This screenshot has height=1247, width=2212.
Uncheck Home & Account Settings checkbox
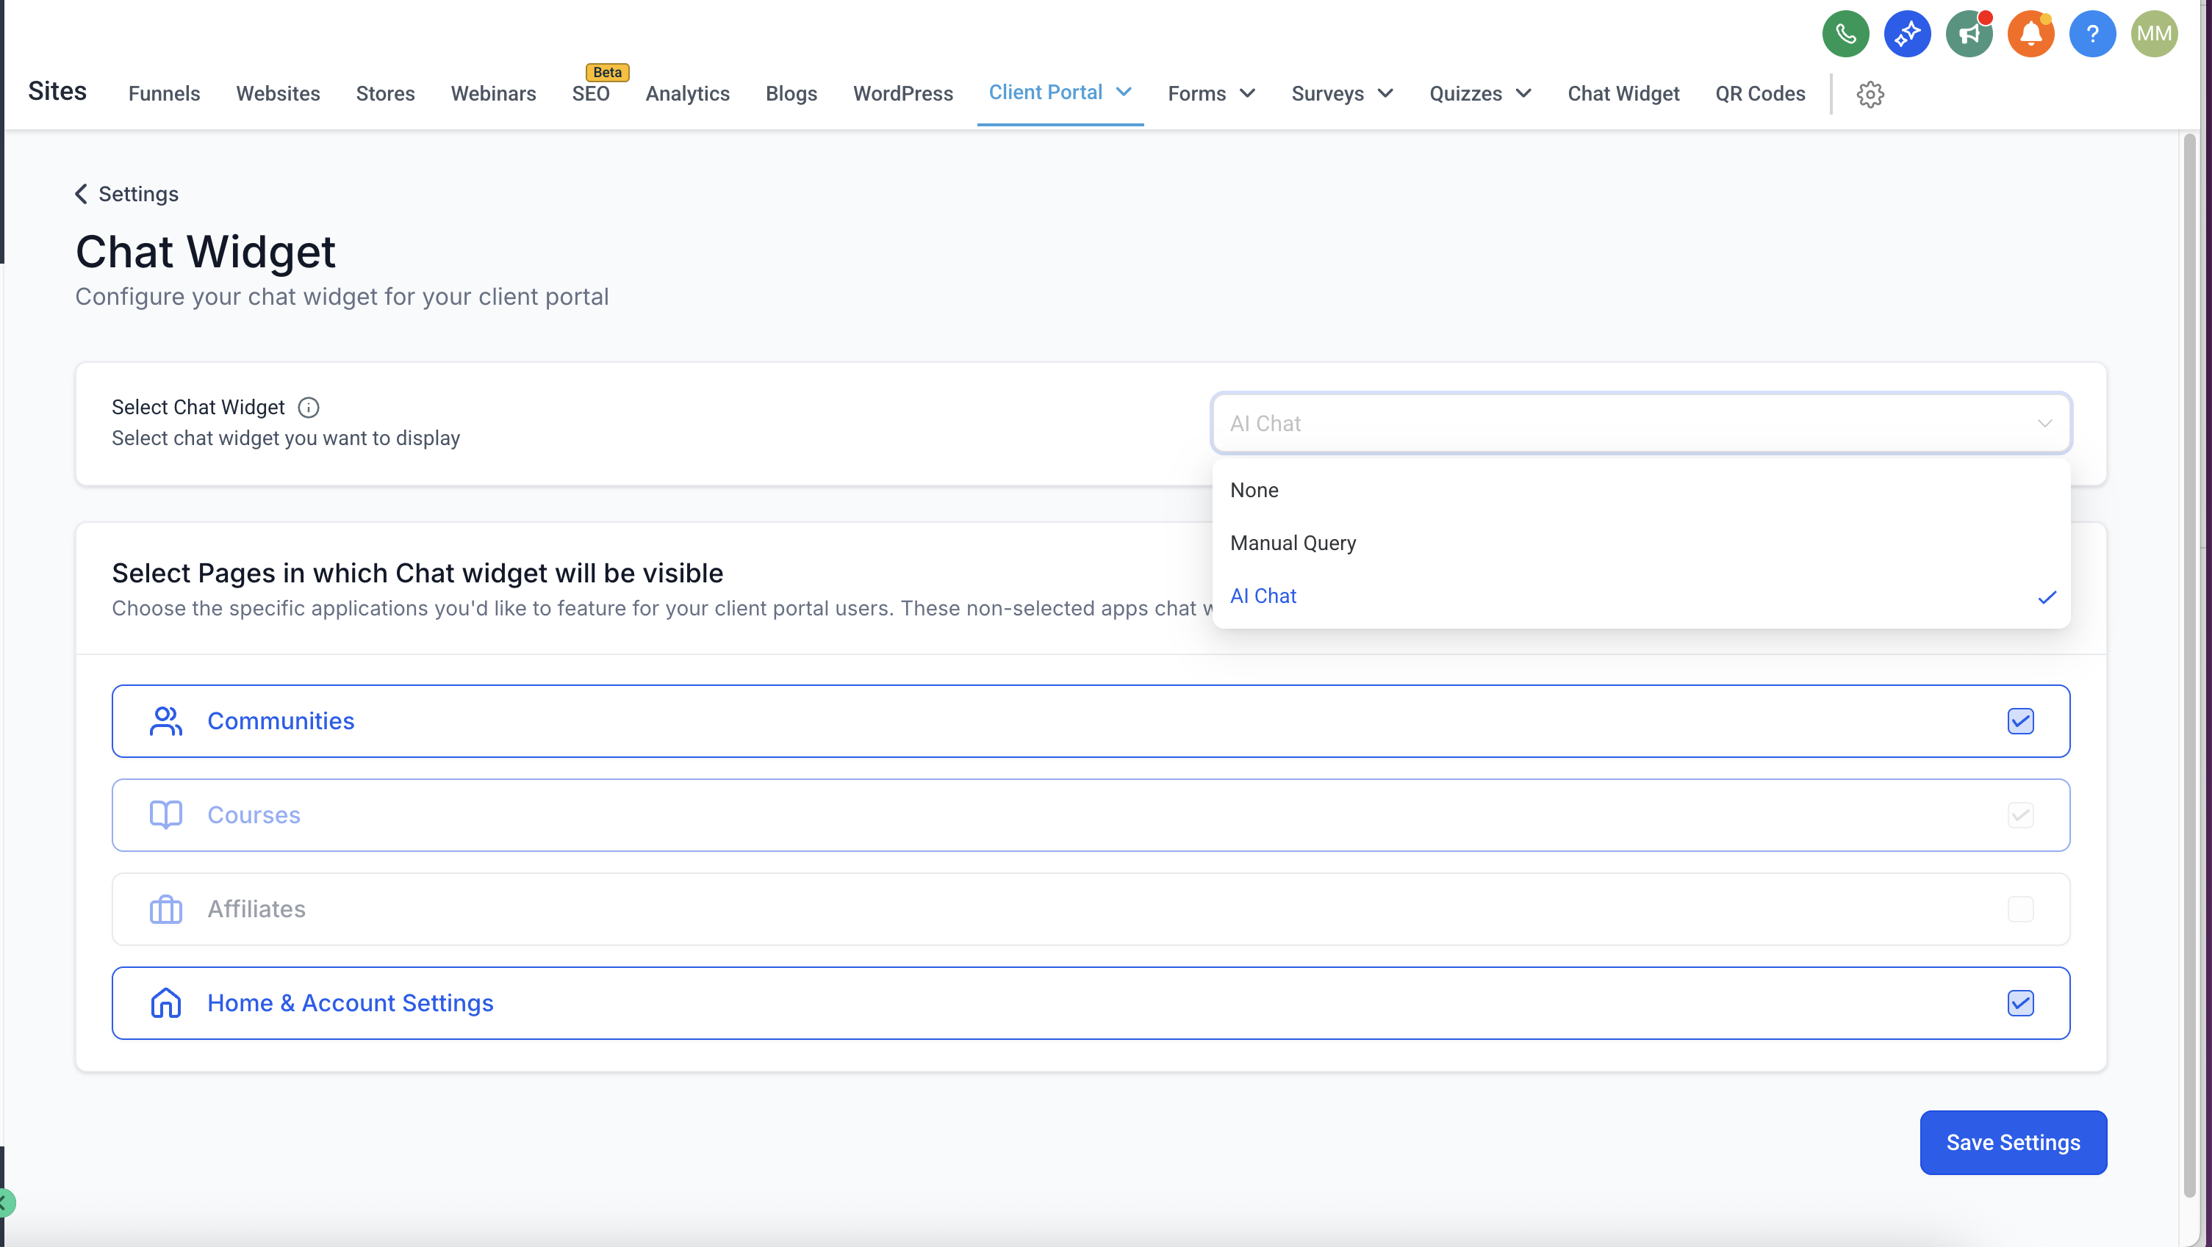(2020, 1003)
